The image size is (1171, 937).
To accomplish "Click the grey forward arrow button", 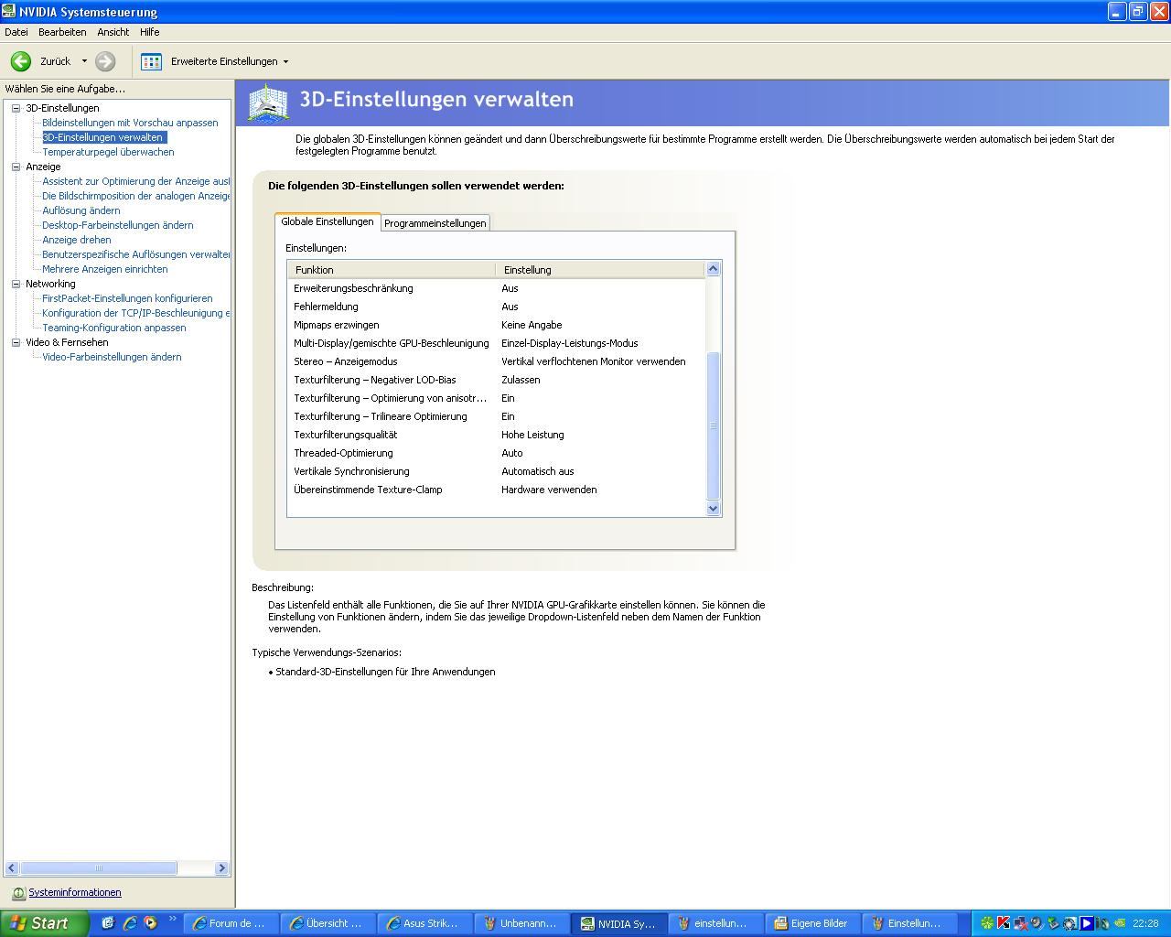I will pyautogui.click(x=105, y=61).
